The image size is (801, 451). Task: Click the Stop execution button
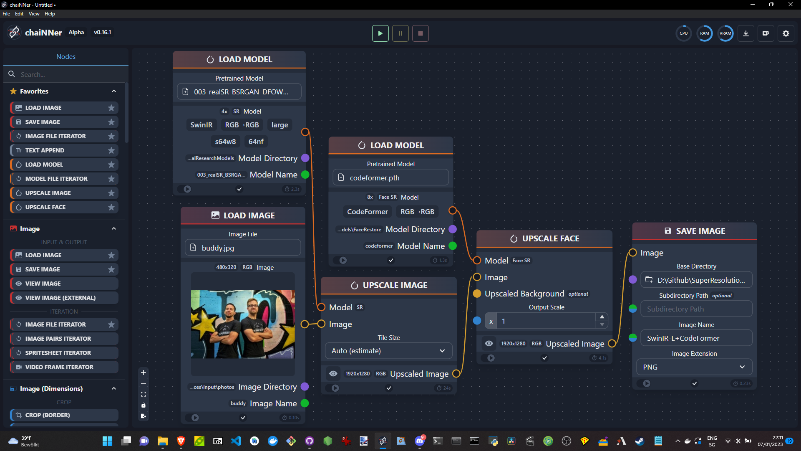point(420,33)
